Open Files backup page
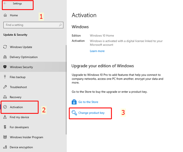The height and width of the screenshot is (152, 183). 33,77
